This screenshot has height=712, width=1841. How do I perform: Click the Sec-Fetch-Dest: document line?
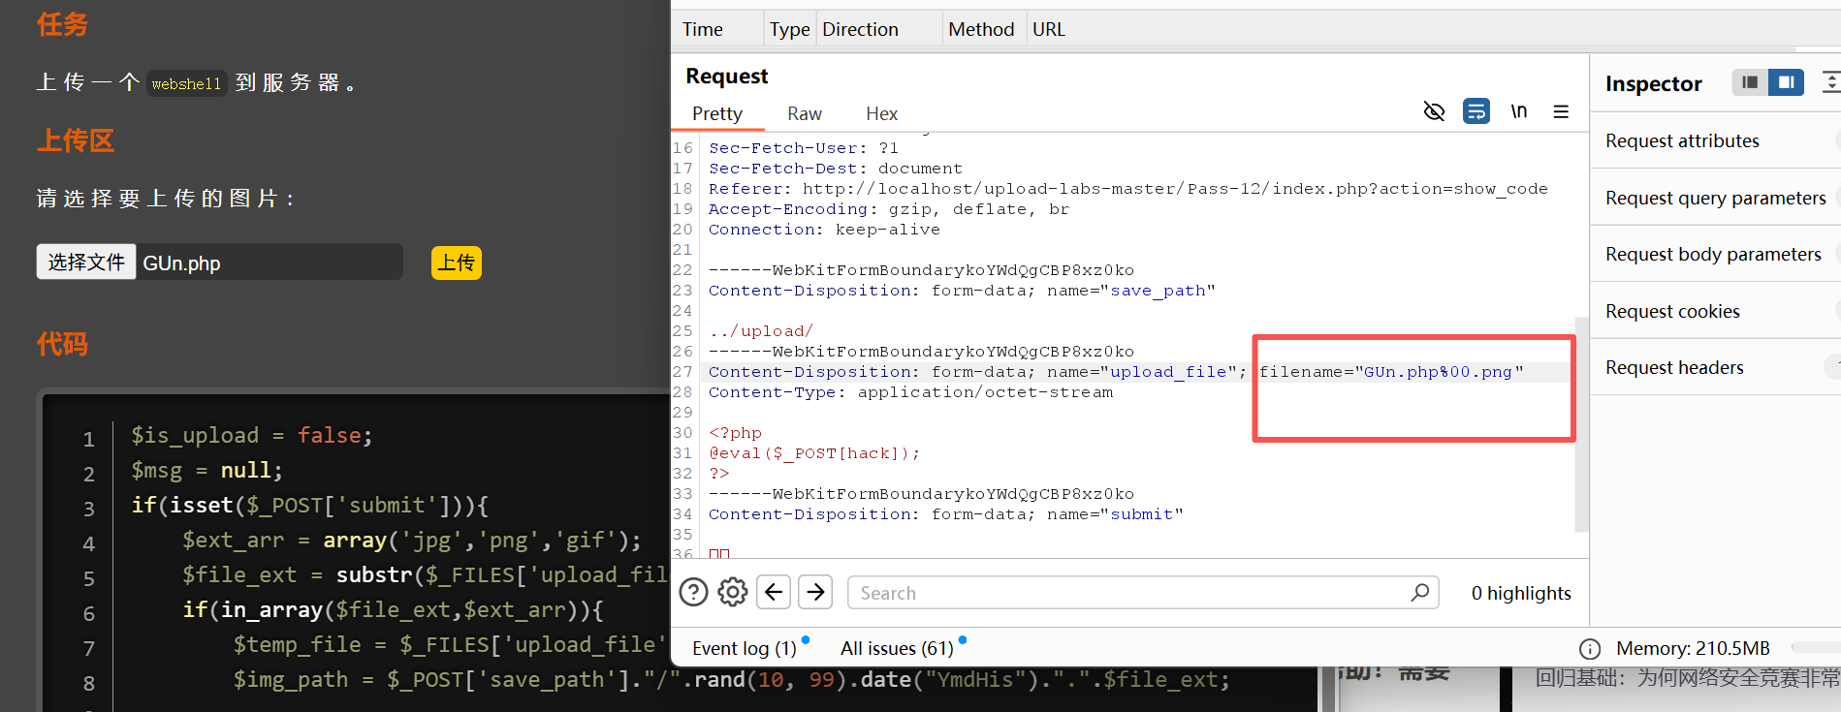(x=836, y=169)
